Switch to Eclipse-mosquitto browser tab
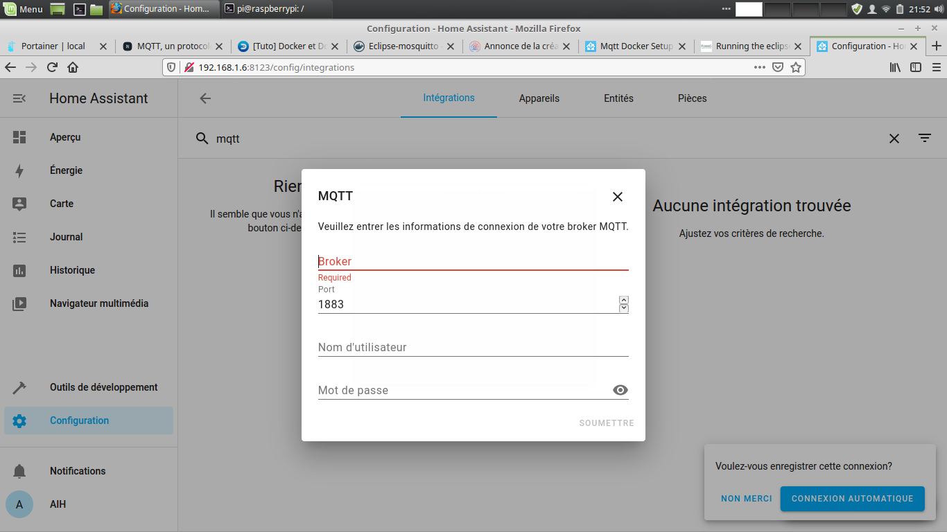This screenshot has width=947, height=532. 402,46
